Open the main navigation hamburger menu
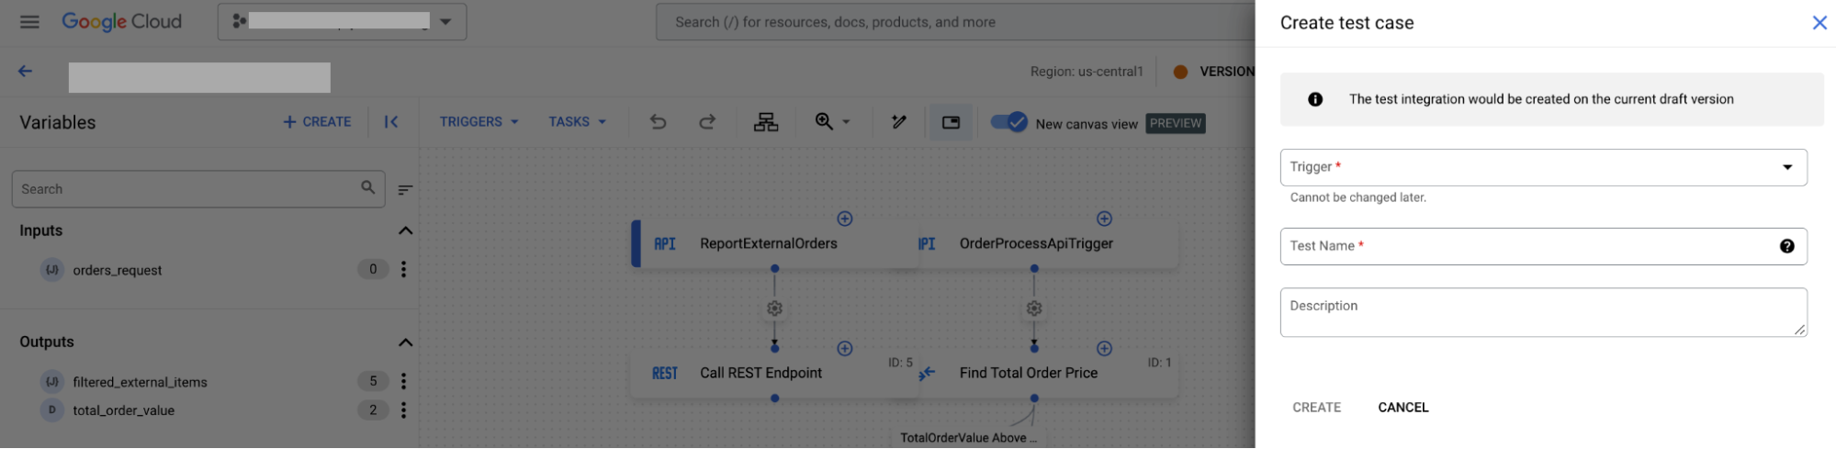Viewport: 1836px width, 449px height. pos(29,22)
